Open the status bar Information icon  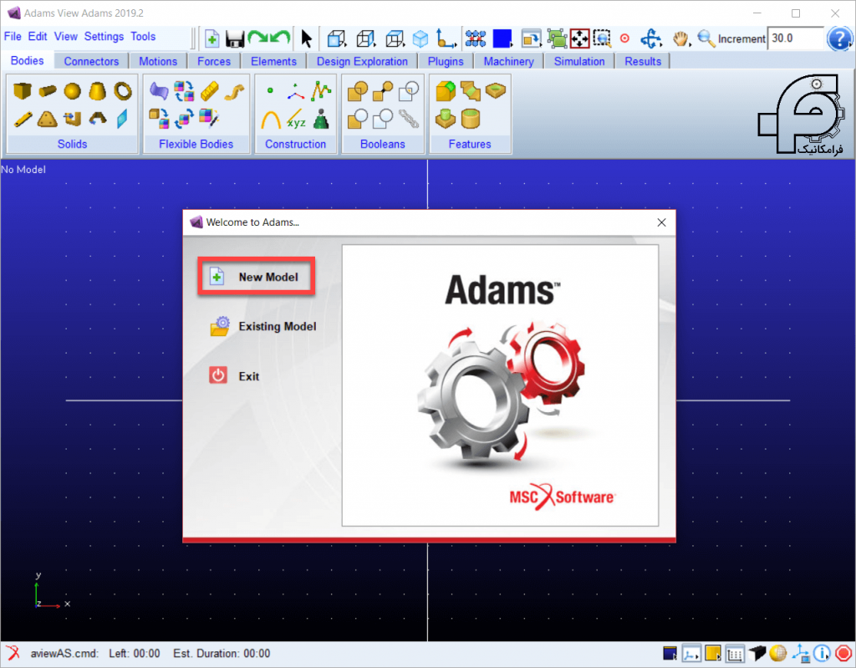coord(822,653)
